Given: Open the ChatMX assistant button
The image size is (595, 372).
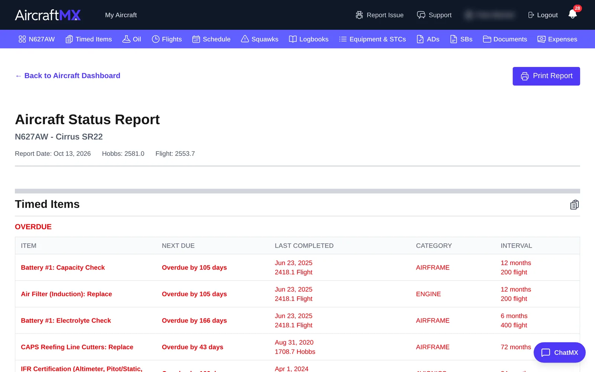Looking at the screenshot, I should point(559,352).
